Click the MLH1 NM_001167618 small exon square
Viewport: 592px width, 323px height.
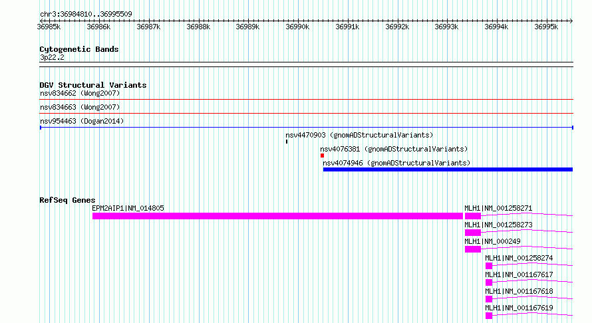click(489, 299)
